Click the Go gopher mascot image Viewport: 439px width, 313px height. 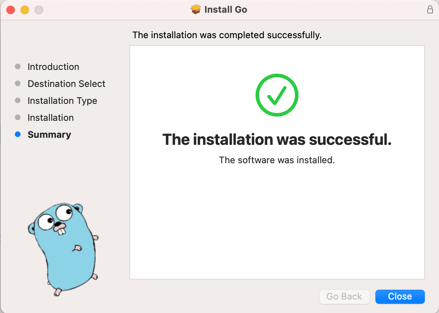coord(63,248)
